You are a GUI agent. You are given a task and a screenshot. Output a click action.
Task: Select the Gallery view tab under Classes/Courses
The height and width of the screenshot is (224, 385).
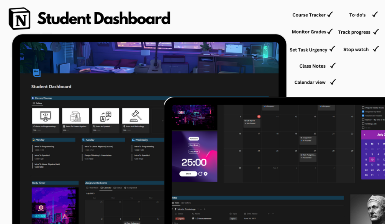click(38, 103)
